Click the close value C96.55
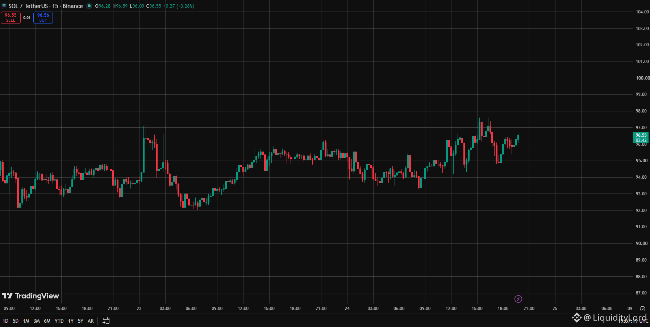Image resolution: width=650 pixels, height=327 pixels. pos(154,6)
